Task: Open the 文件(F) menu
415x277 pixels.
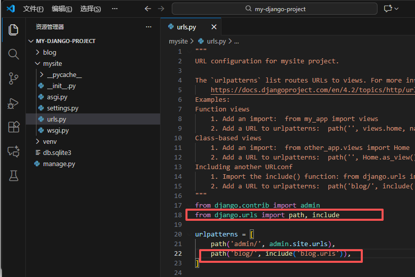Action: [33, 9]
